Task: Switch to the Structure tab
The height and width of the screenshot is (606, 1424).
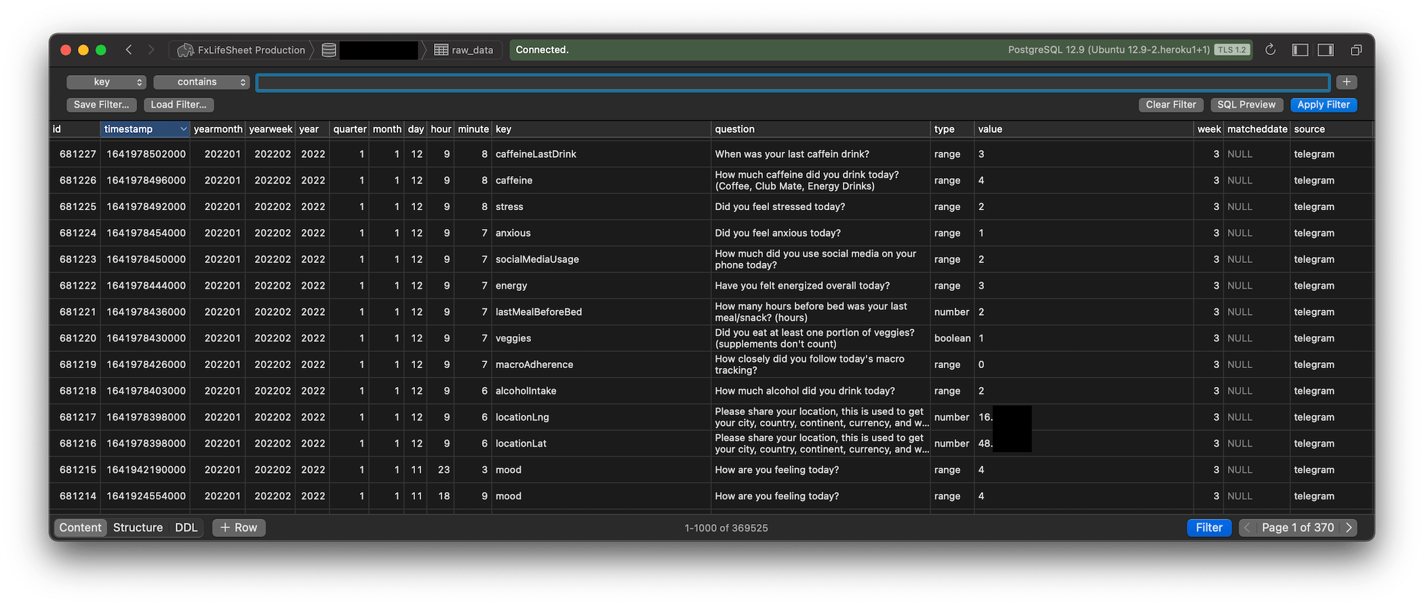Action: click(138, 527)
